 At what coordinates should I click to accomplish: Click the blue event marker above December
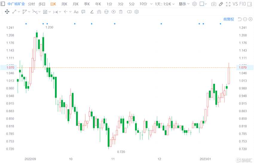(161, 24)
